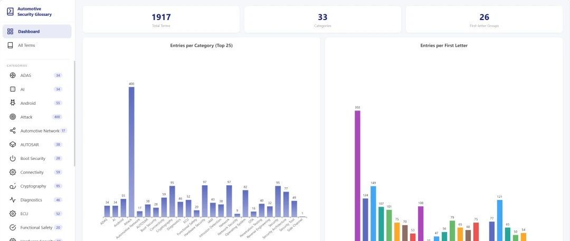Click the Automotive Network share icon
570x241 pixels.
tap(13, 131)
